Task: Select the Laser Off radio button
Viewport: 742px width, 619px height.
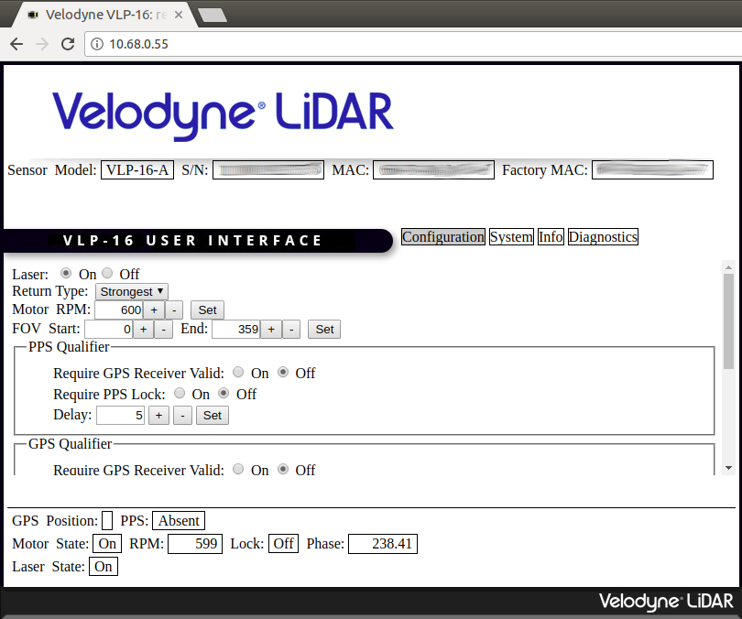Action: pos(107,273)
